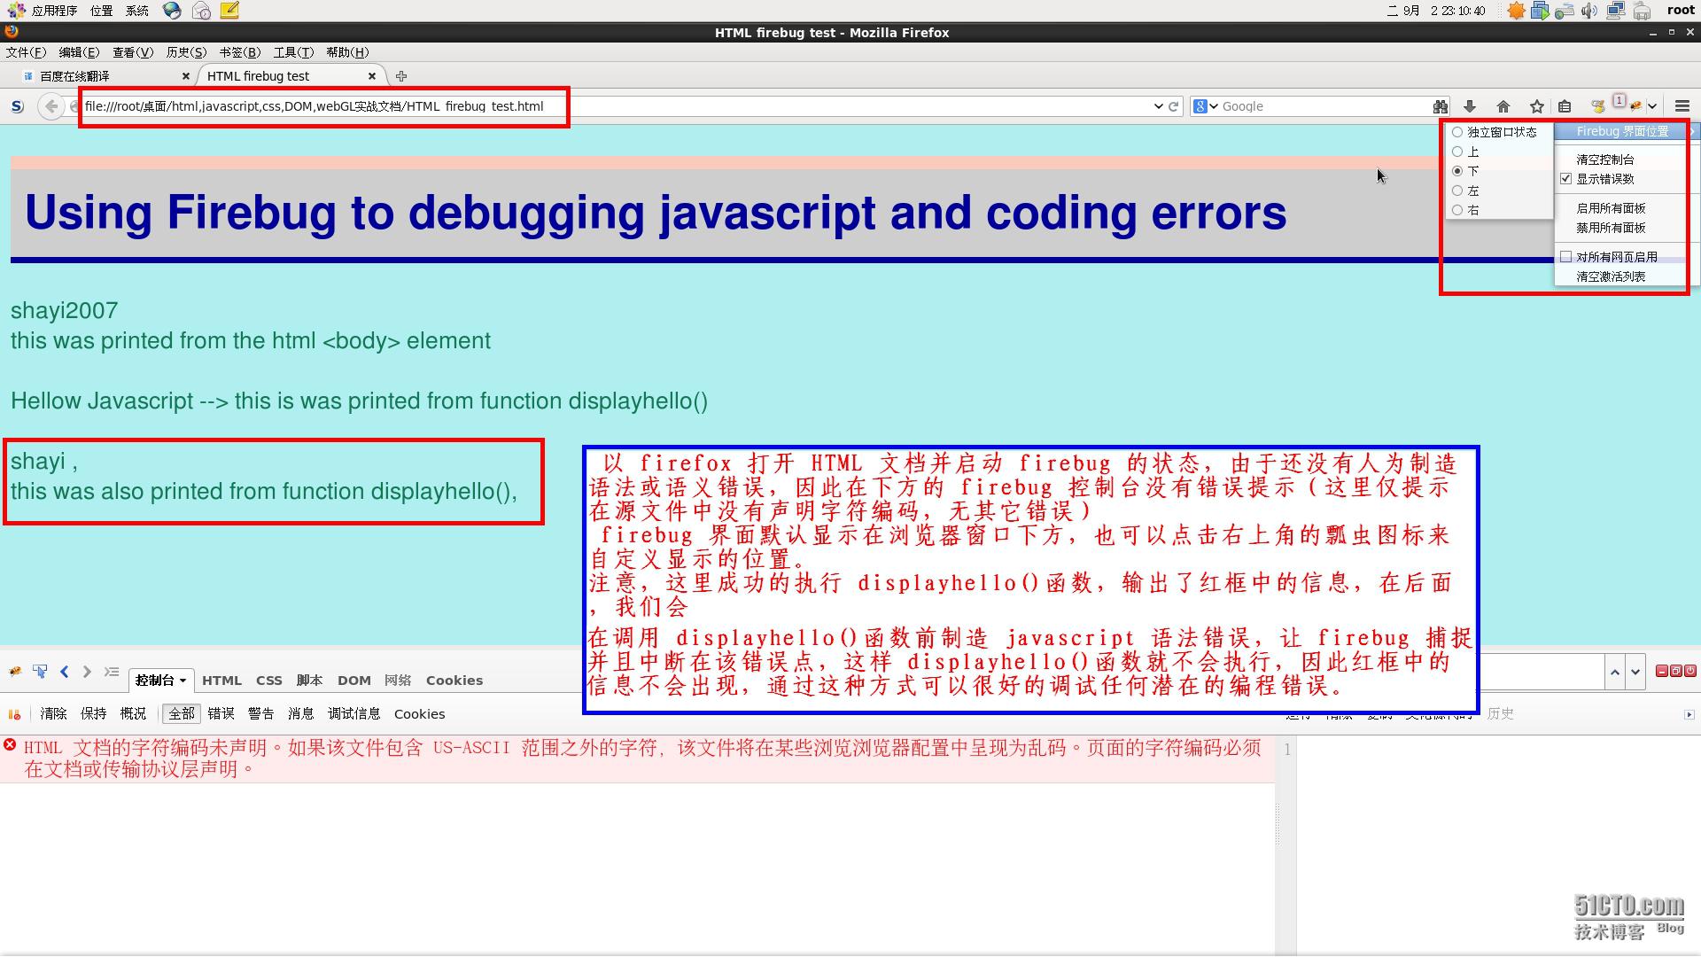Open the 控制台 tab dropdown arrow
This screenshot has width=1701, height=957.
click(183, 681)
